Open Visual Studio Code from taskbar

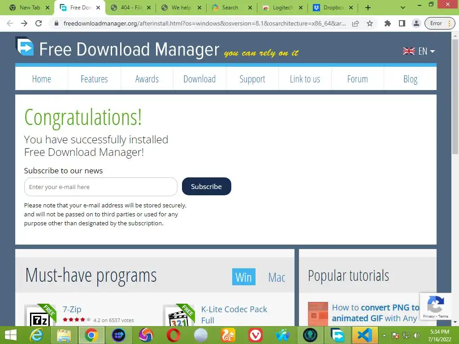(365, 335)
